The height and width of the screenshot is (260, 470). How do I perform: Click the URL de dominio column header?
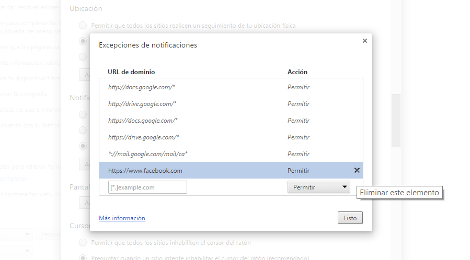click(x=131, y=72)
